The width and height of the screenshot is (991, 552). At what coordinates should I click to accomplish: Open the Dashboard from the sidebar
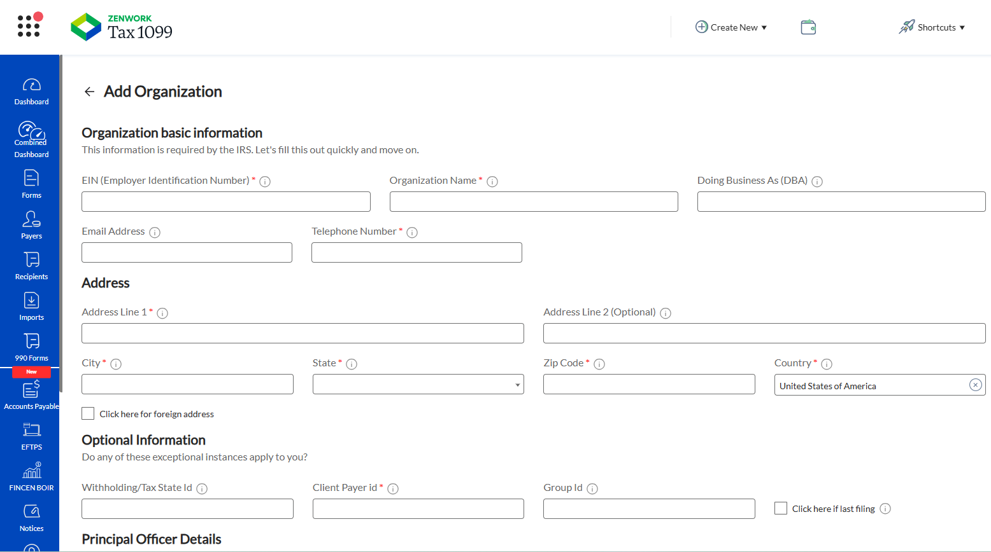[31, 91]
